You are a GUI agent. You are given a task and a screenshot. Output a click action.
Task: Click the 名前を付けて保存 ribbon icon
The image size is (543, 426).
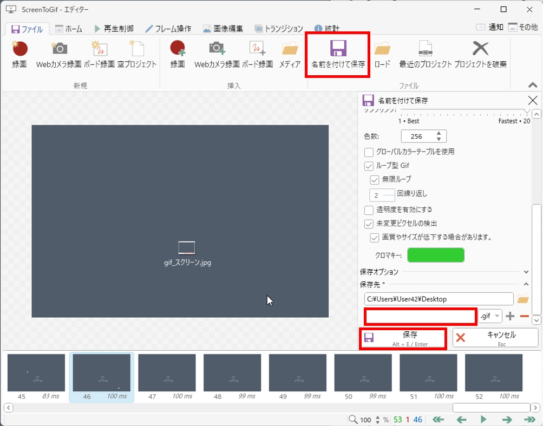click(x=338, y=49)
